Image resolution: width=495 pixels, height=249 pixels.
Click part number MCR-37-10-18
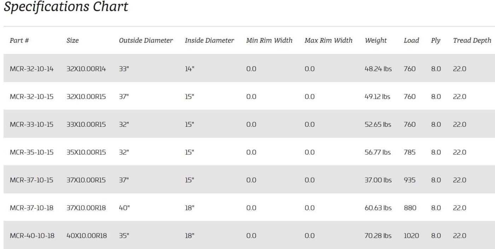coord(32,208)
